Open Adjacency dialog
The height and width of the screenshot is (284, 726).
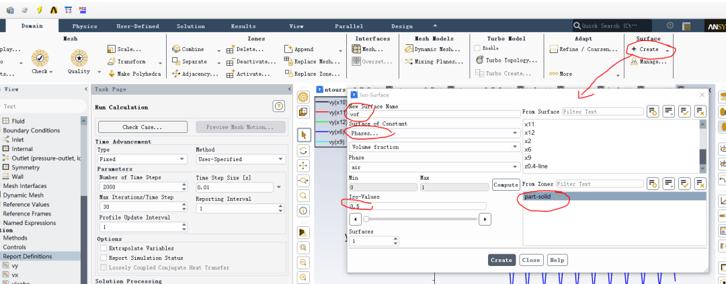pyautogui.click(x=194, y=74)
